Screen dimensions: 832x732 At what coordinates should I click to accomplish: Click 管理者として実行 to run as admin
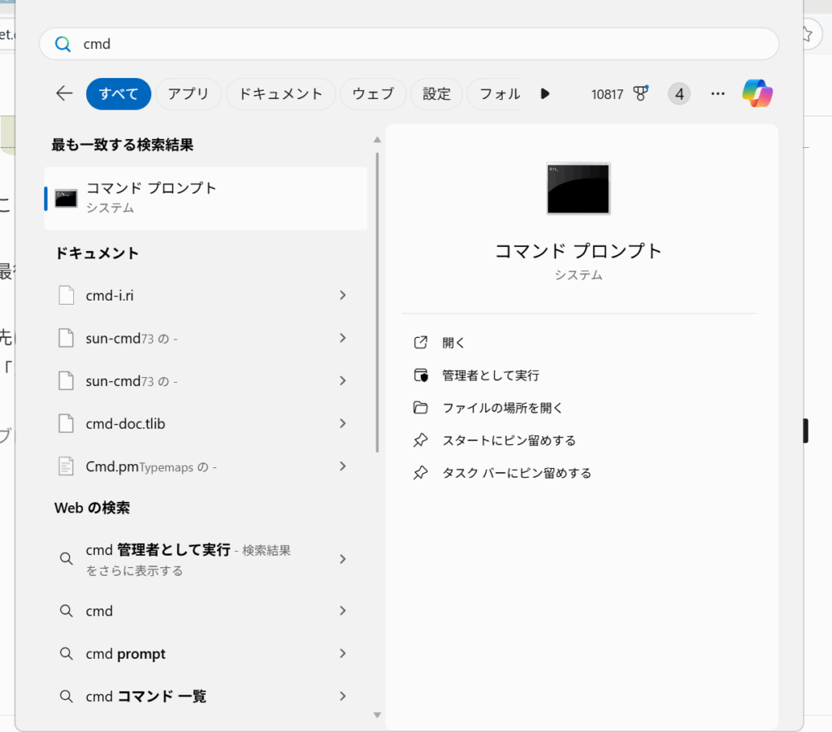pos(490,375)
